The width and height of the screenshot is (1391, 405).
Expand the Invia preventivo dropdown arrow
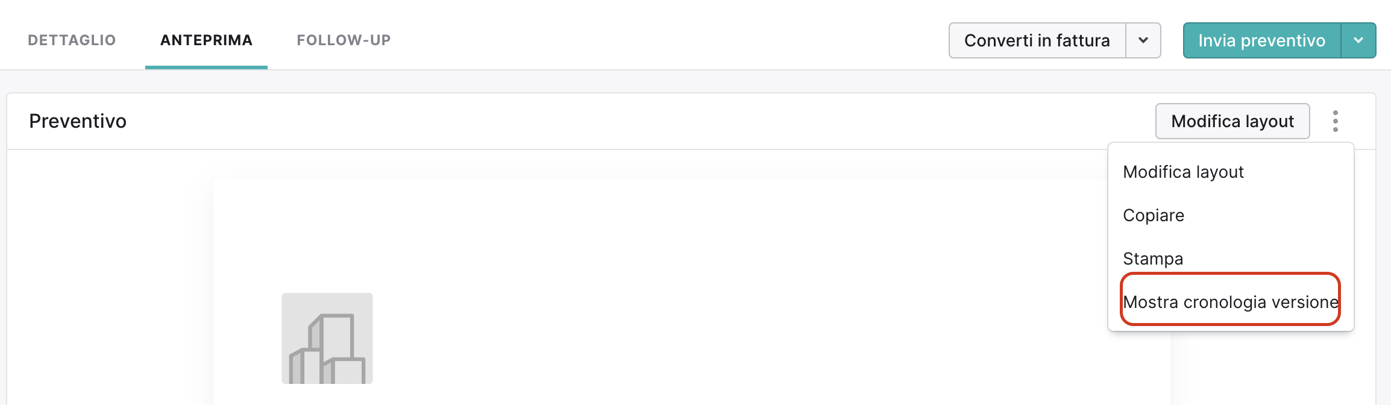(x=1358, y=40)
